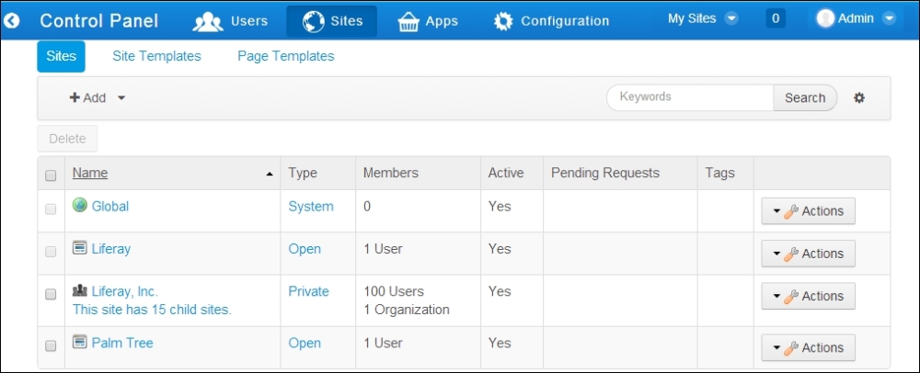The height and width of the screenshot is (373, 920).
Task: Click the disabled Delete button
Action: coord(67,139)
